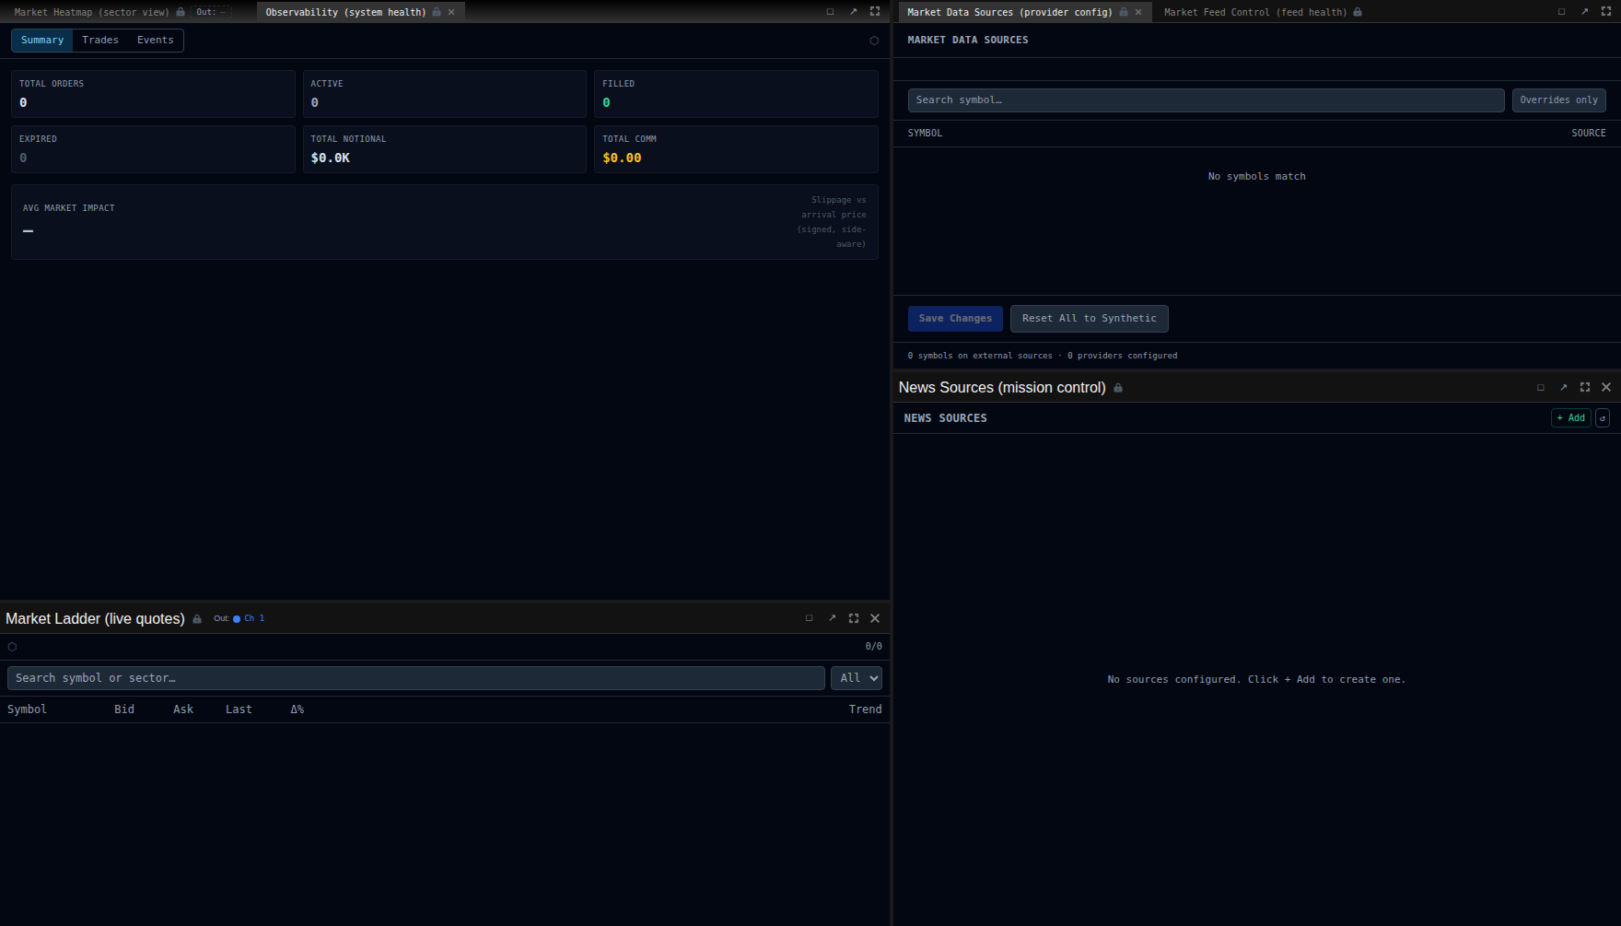Click lock icon on News Sources panel
Viewport: 1621px width, 926px height.
pos(1118,388)
